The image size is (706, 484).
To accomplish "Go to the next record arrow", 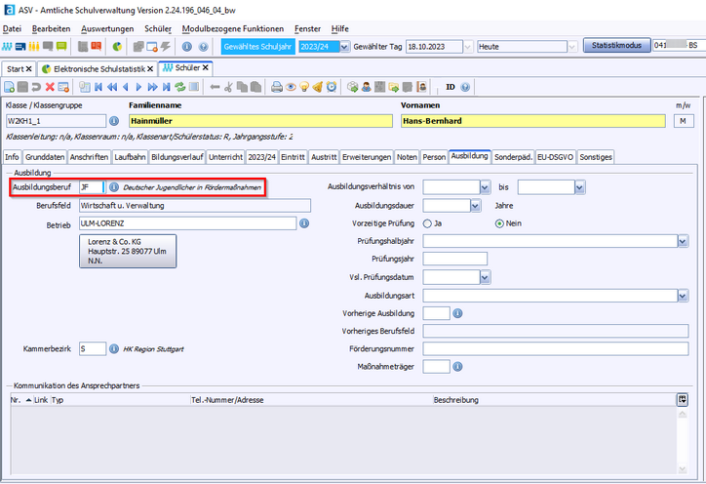I will pos(139,87).
